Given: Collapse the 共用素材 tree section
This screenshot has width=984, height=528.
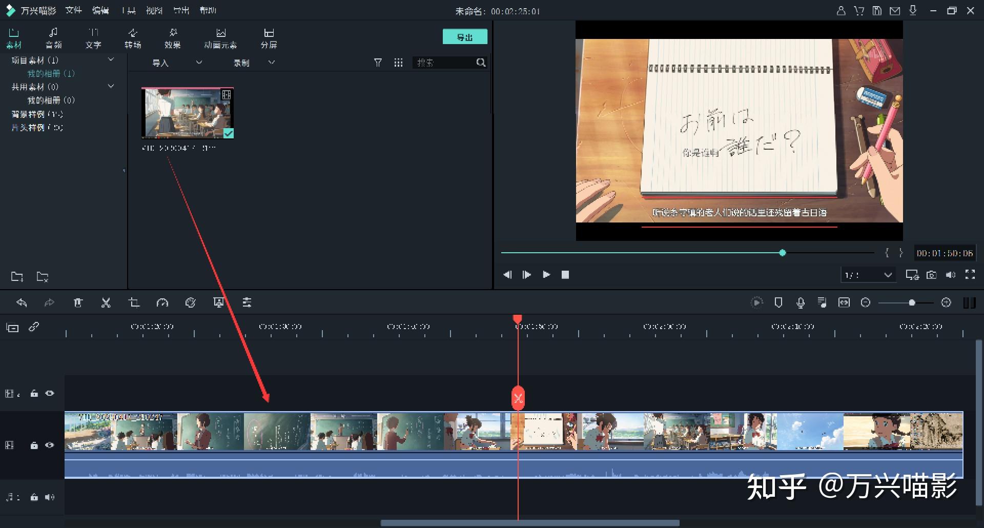Looking at the screenshot, I should [x=111, y=87].
